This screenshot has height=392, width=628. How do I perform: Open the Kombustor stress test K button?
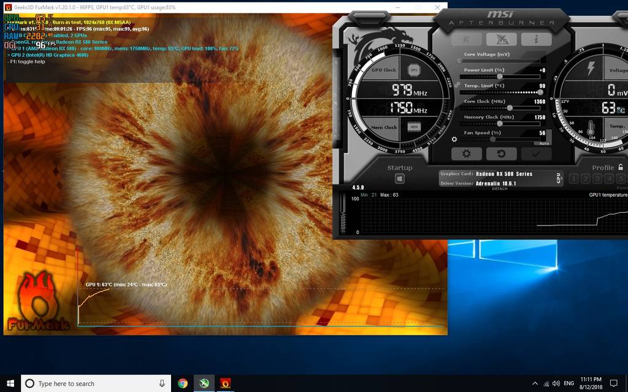coord(467,40)
